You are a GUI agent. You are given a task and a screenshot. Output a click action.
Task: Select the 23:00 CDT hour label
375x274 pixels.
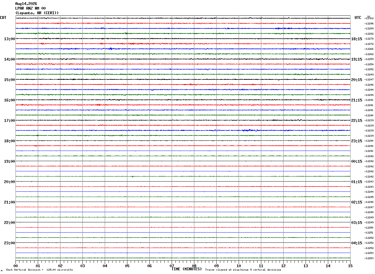10,243
